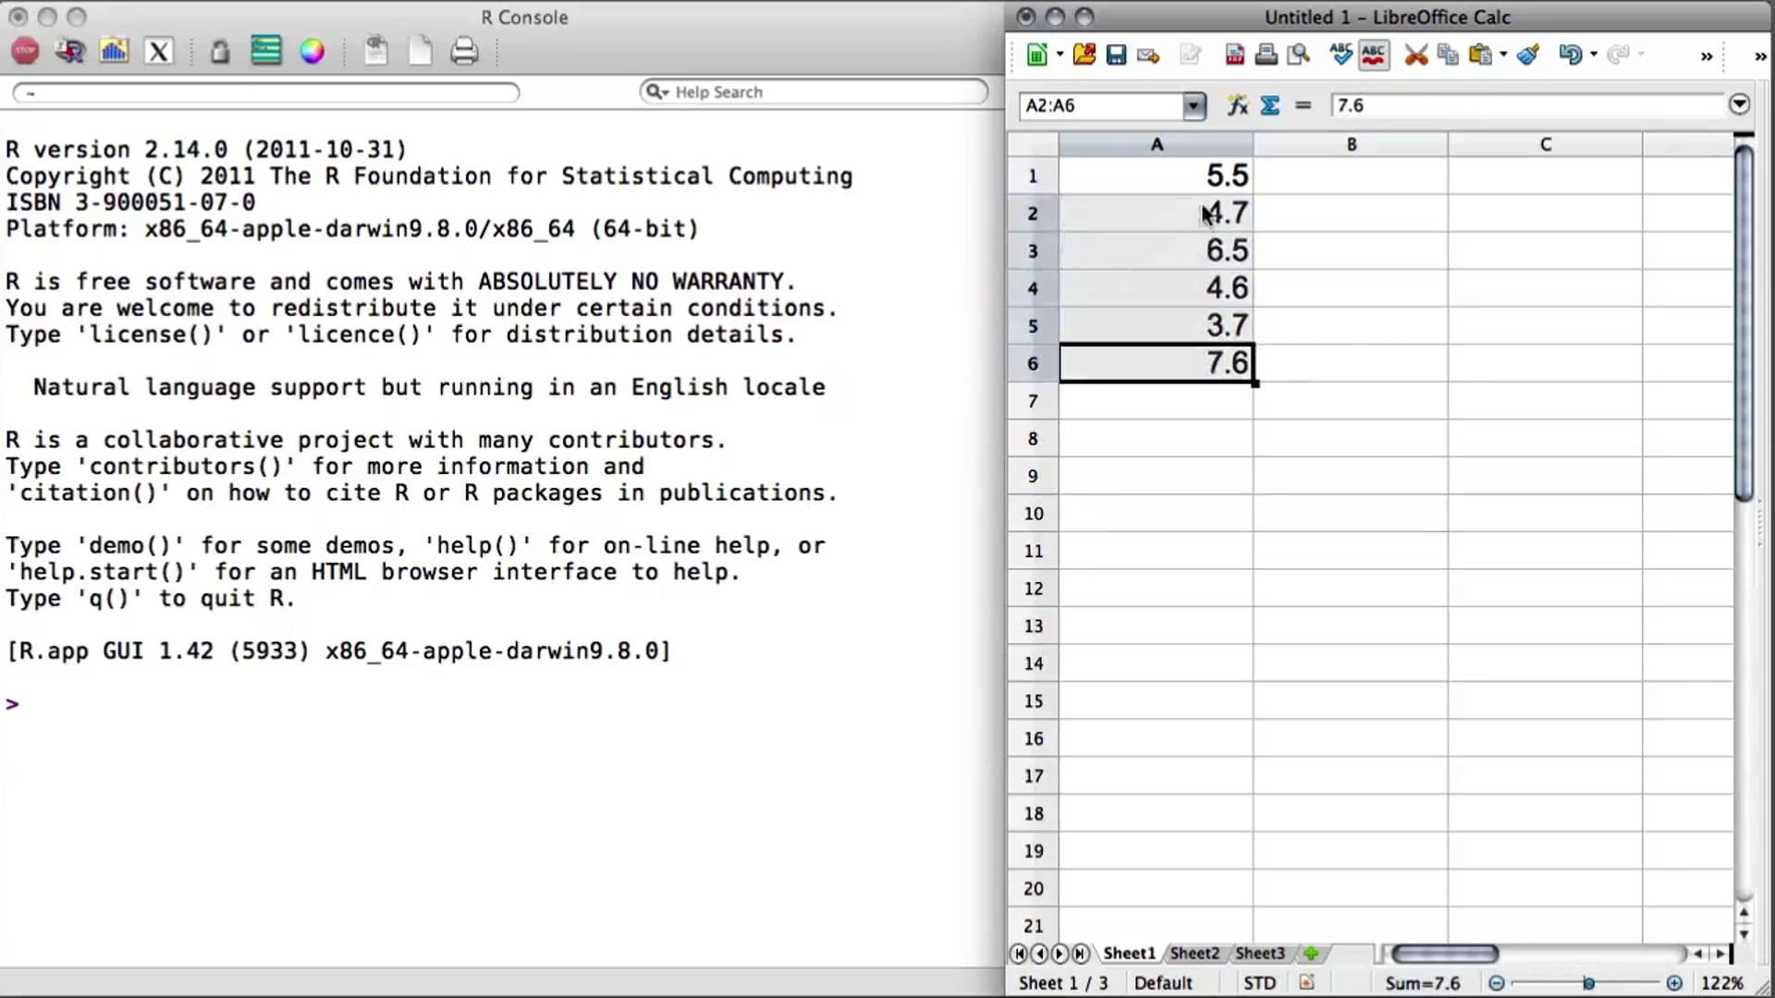
Task: Switch to the Sheet3 tab
Action: [1259, 953]
